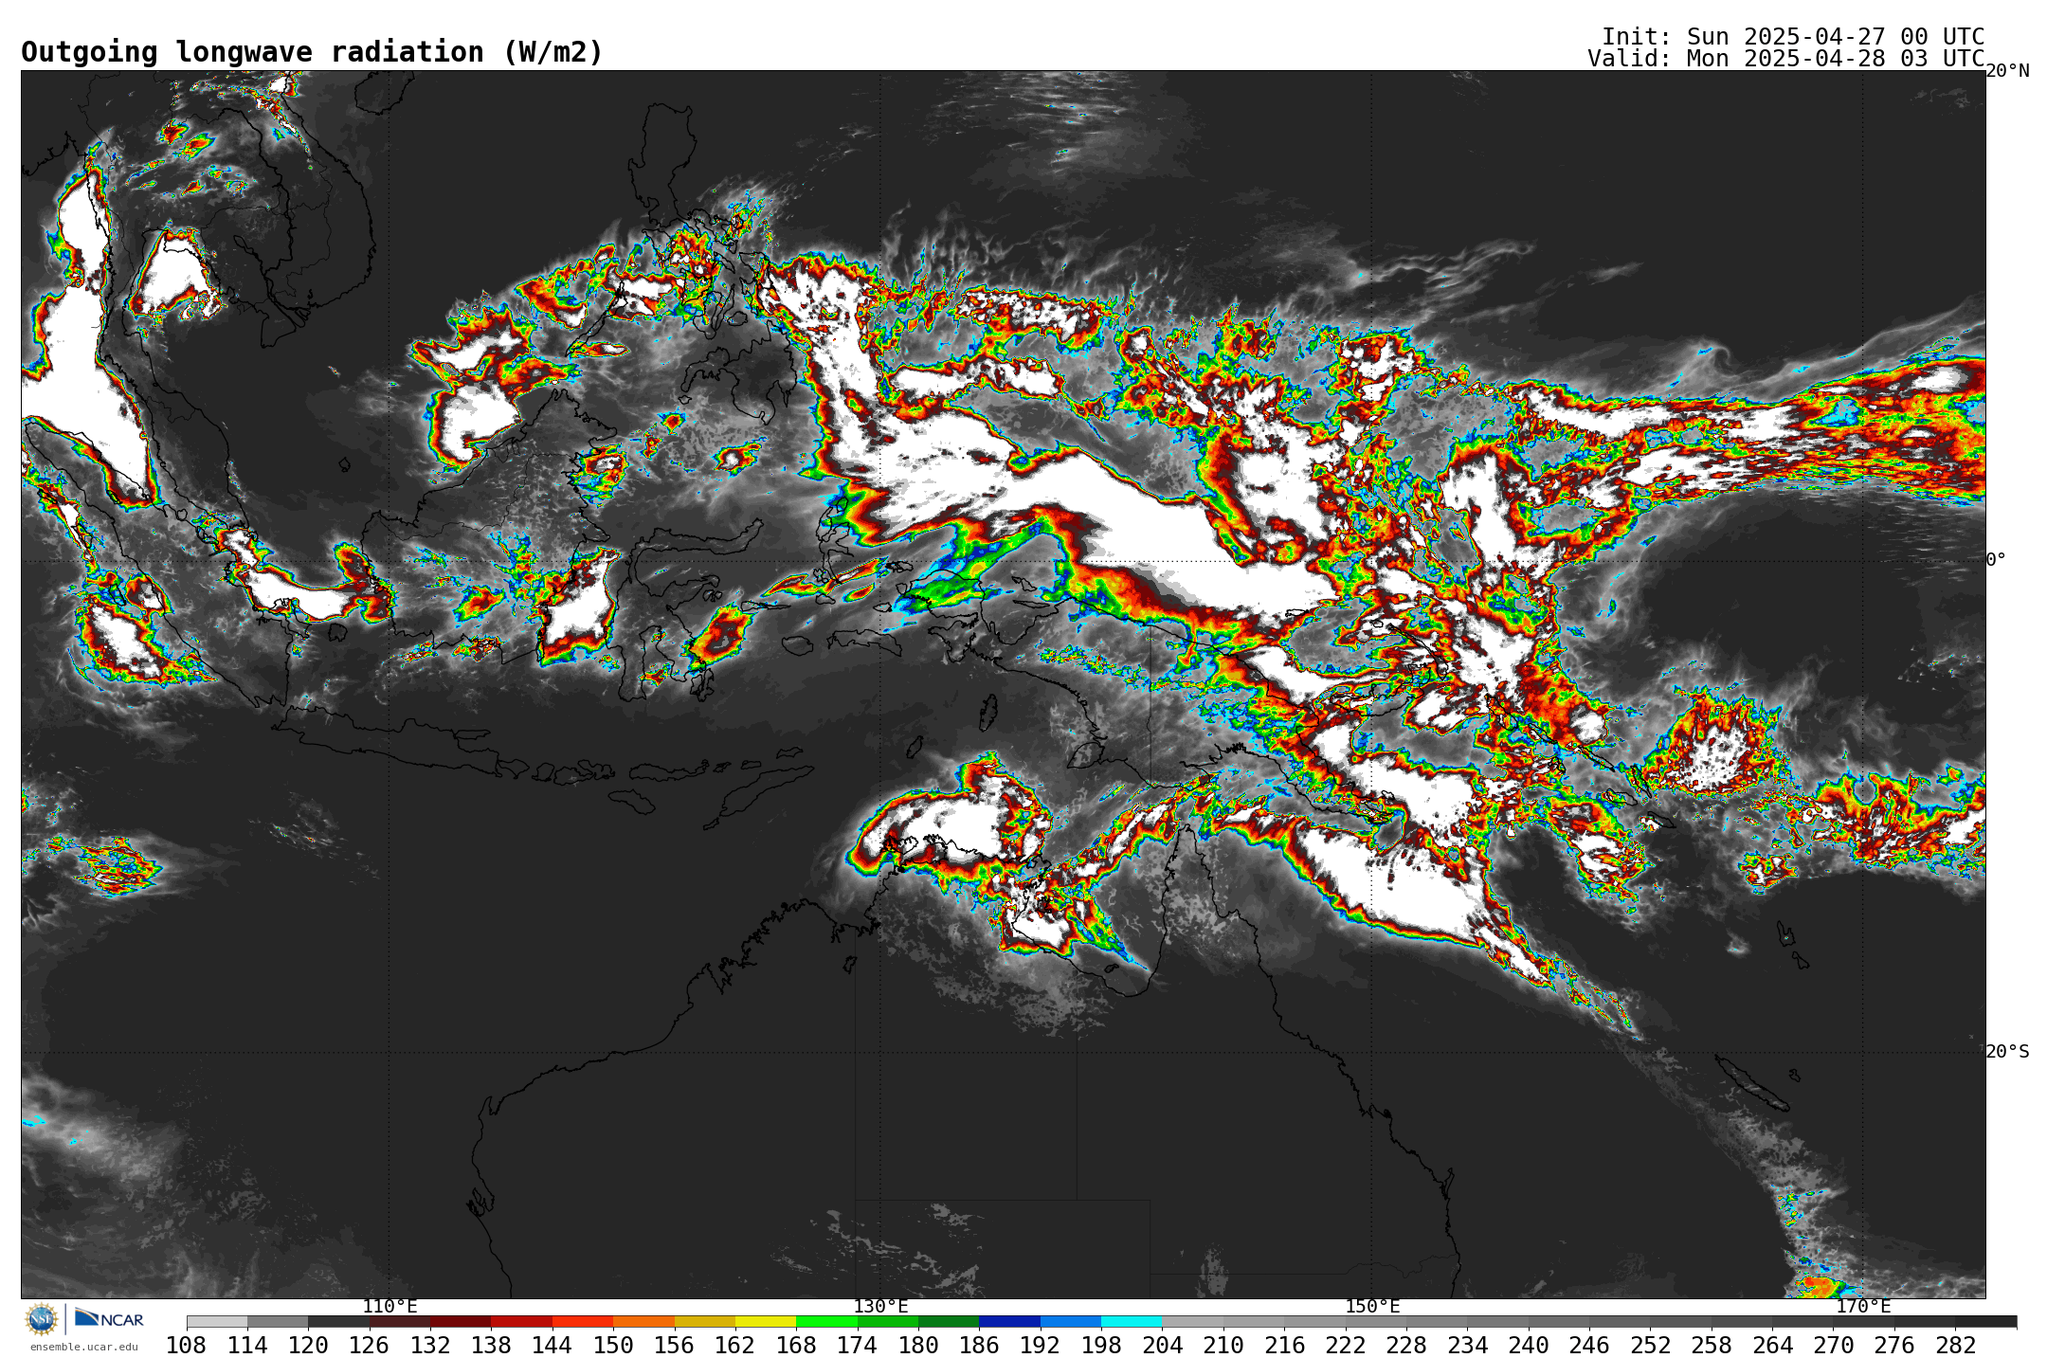
Task: Click the colorbar value 114
Action: click(247, 1346)
